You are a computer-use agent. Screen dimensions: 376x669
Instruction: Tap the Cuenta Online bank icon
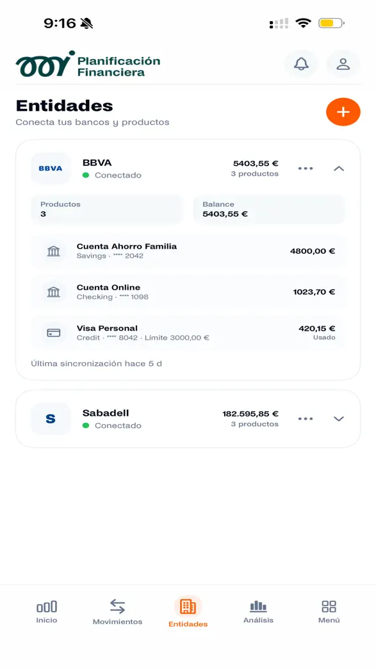point(54,292)
